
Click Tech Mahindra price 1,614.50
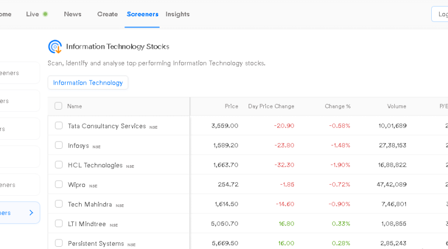click(227, 204)
